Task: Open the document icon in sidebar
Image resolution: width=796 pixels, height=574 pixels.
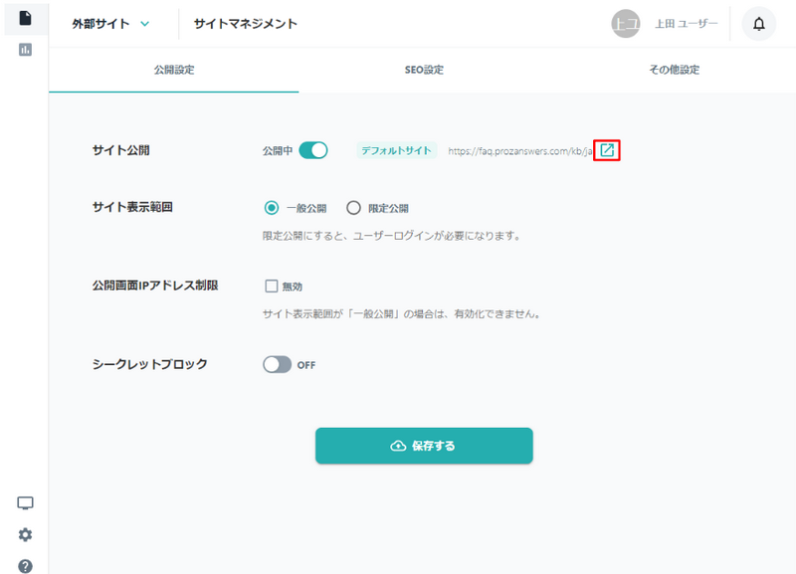Action: click(x=26, y=18)
